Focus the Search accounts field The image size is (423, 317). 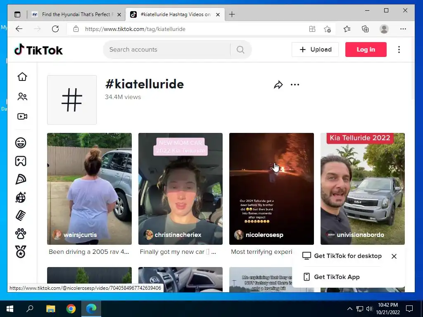167,50
